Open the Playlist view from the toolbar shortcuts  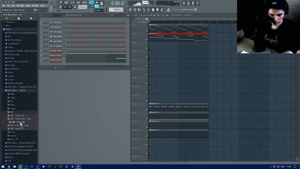[130, 9]
